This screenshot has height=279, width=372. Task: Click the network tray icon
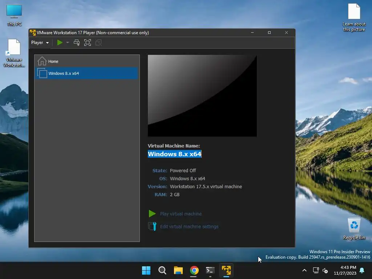coord(316,270)
